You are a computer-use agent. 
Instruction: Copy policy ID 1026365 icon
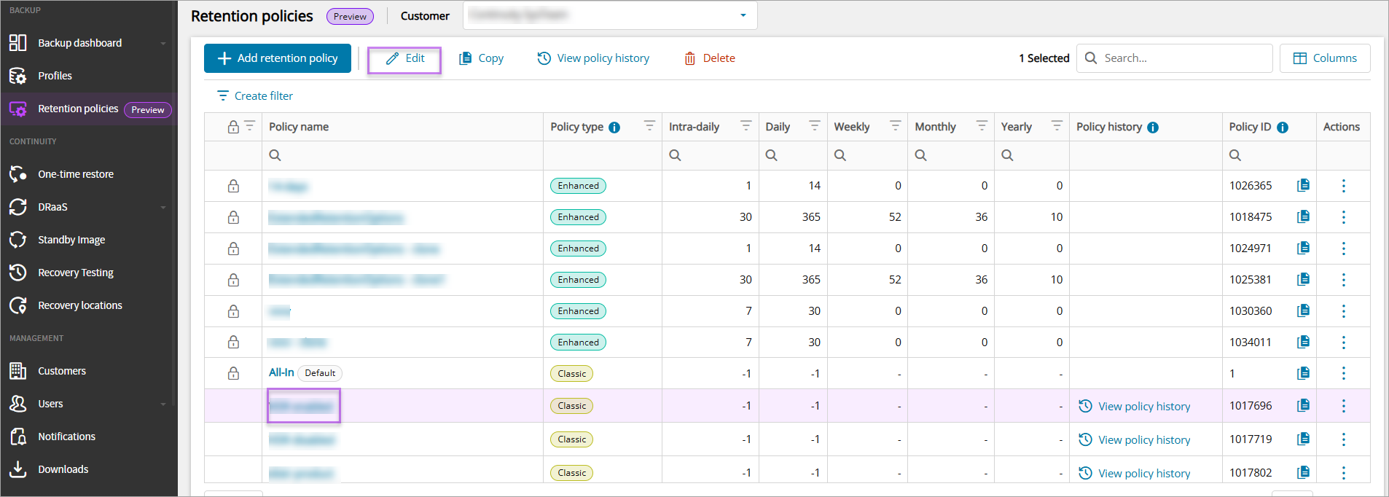click(x=1303, y=185)
